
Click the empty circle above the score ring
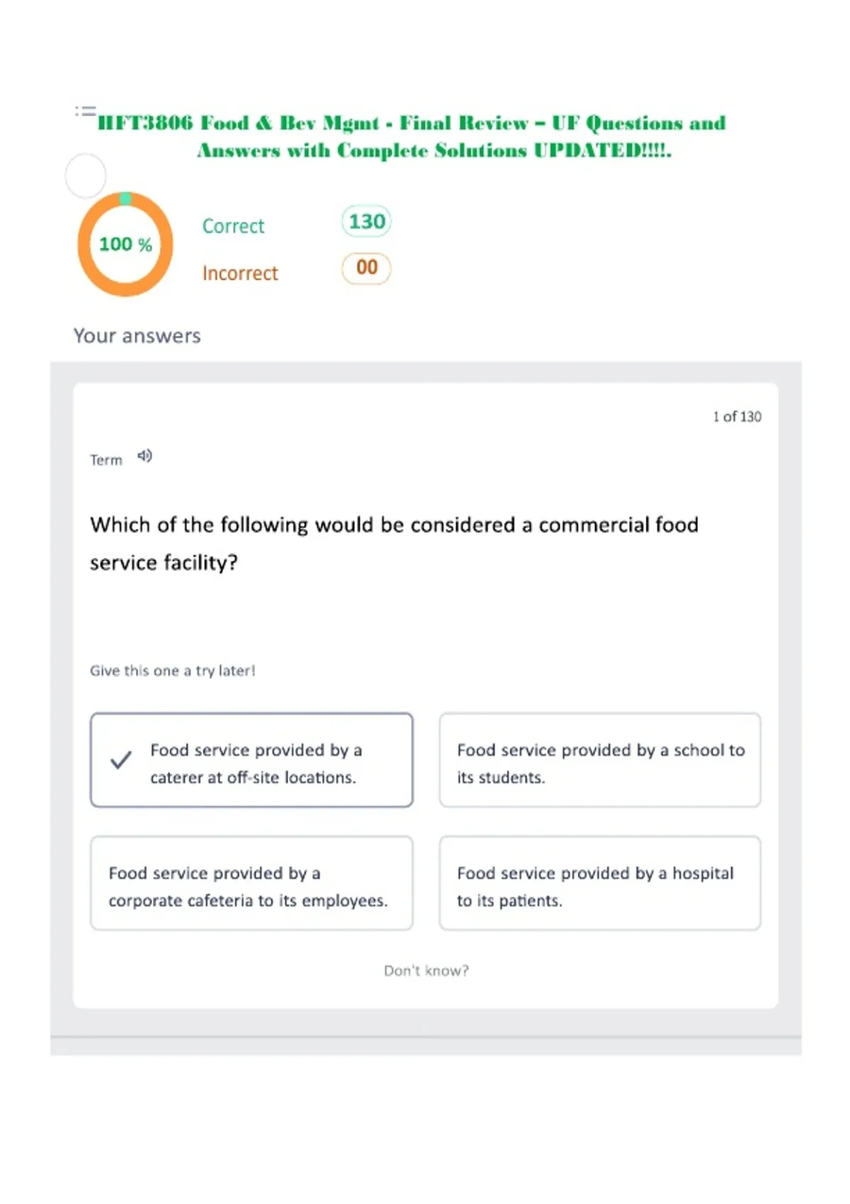pos(86,176)
